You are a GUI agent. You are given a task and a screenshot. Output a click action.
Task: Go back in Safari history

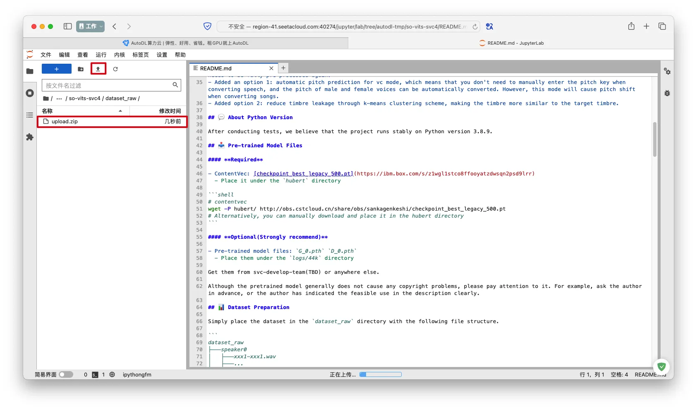[115, 26]
